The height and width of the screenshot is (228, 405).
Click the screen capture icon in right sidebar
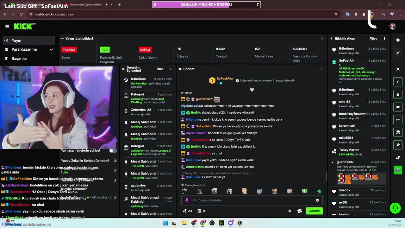[398, 69]
